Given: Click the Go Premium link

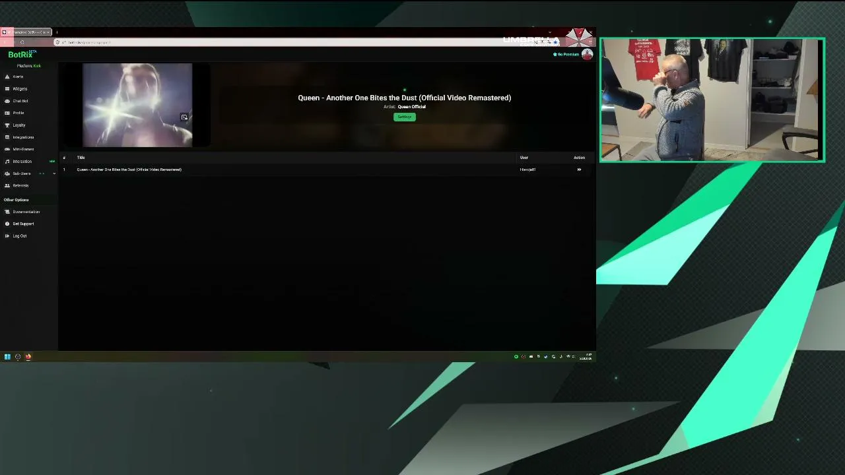Looking at the screenshot, I should click(566, 54).
